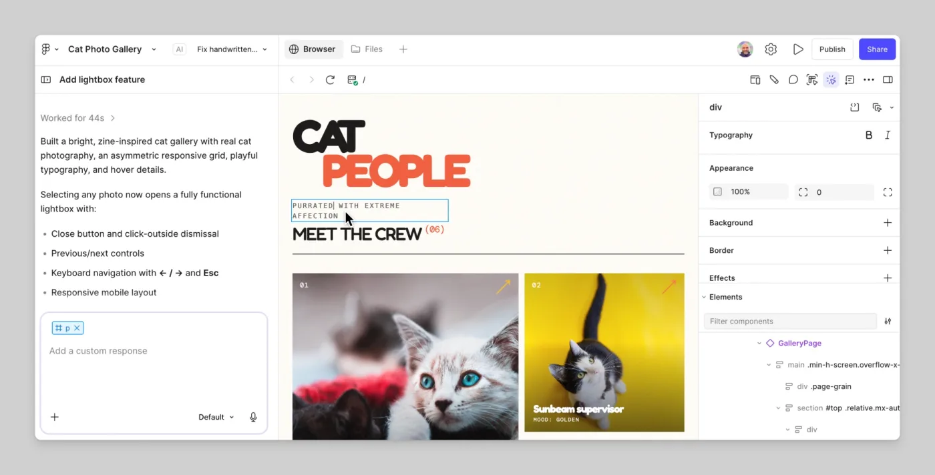935x475 pixels.
Task: Open user avatar profile menu
Action: coord(745,49)
